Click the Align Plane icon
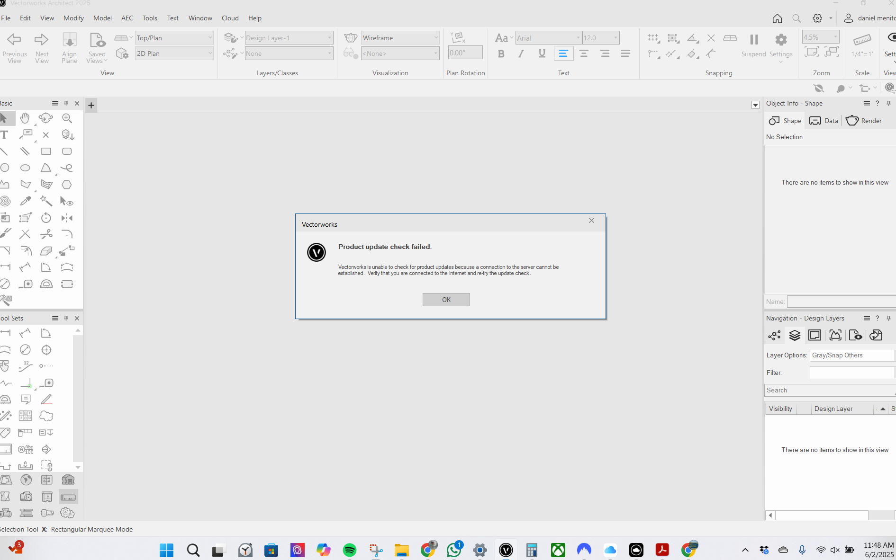The width and height of the screenshot is (896, 560). tap(69, 47)
